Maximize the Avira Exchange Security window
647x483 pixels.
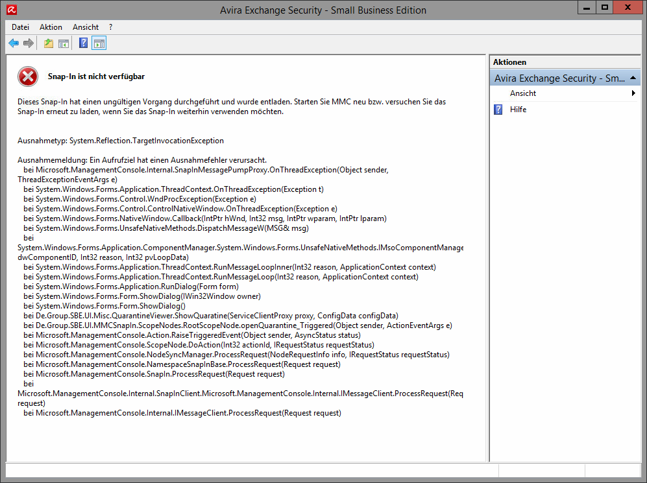pyautogui.click(x=605, y=8)
